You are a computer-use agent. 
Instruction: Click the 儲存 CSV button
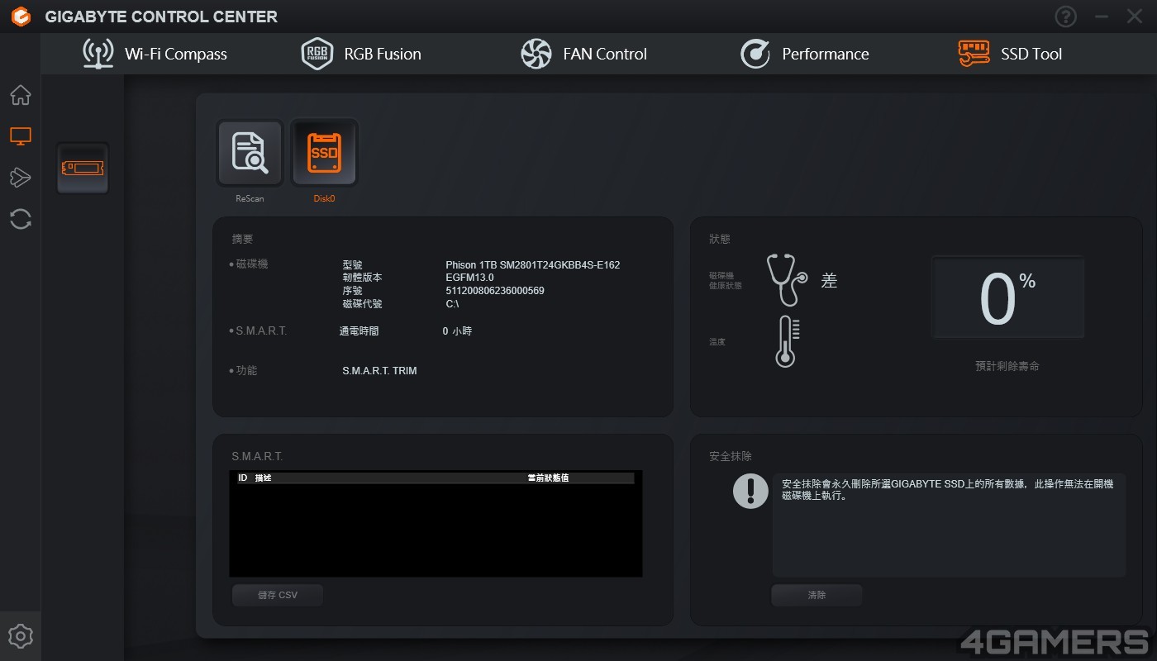[x=278, y=595]
